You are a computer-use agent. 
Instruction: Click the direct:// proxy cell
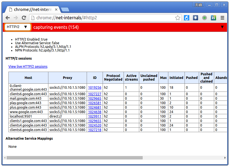pos(67,116)
